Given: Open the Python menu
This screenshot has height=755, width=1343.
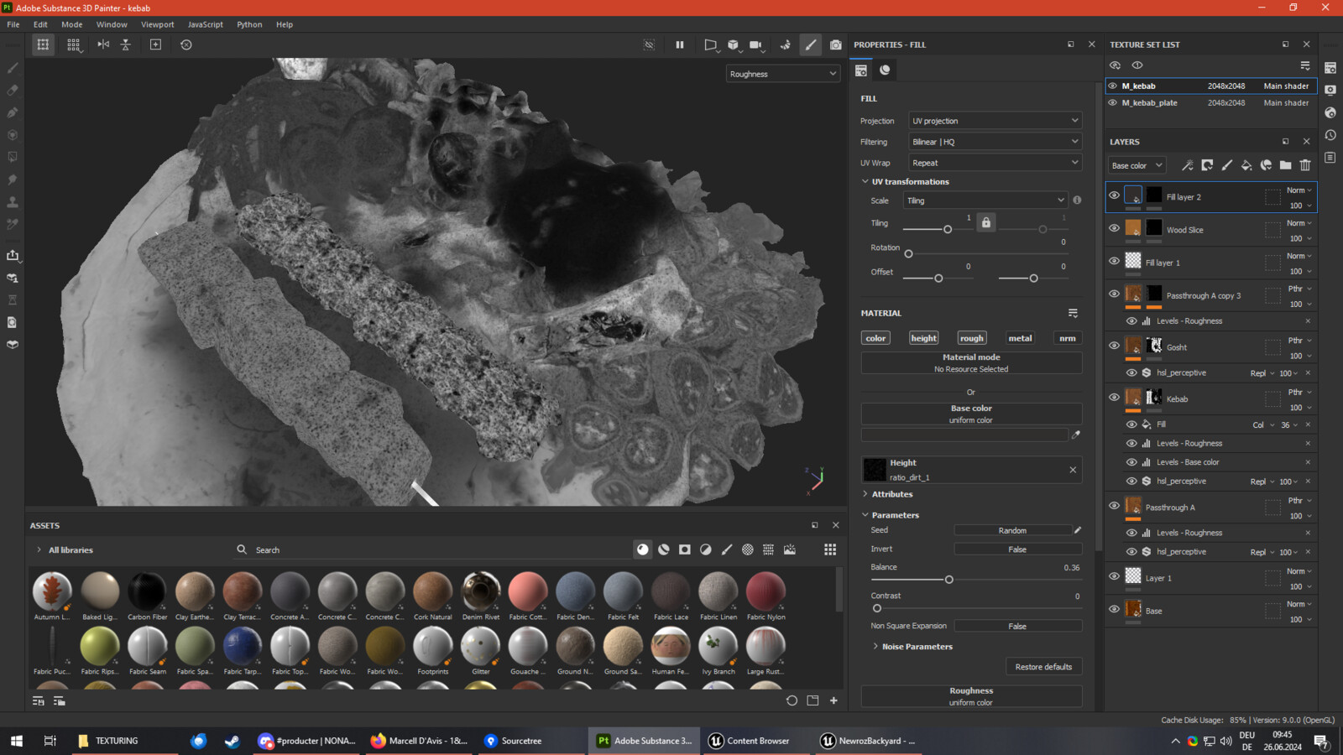Looking at the screenshot, I should tap(249, 24).
